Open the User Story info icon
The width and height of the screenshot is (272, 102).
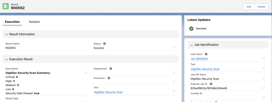click(x=206, y=54)
